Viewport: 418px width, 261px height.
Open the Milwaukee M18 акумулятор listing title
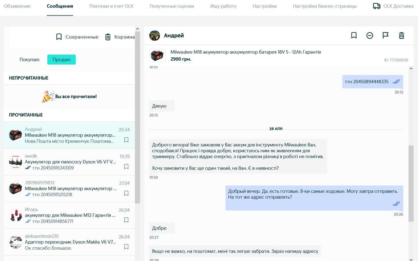tap(245, 52)
